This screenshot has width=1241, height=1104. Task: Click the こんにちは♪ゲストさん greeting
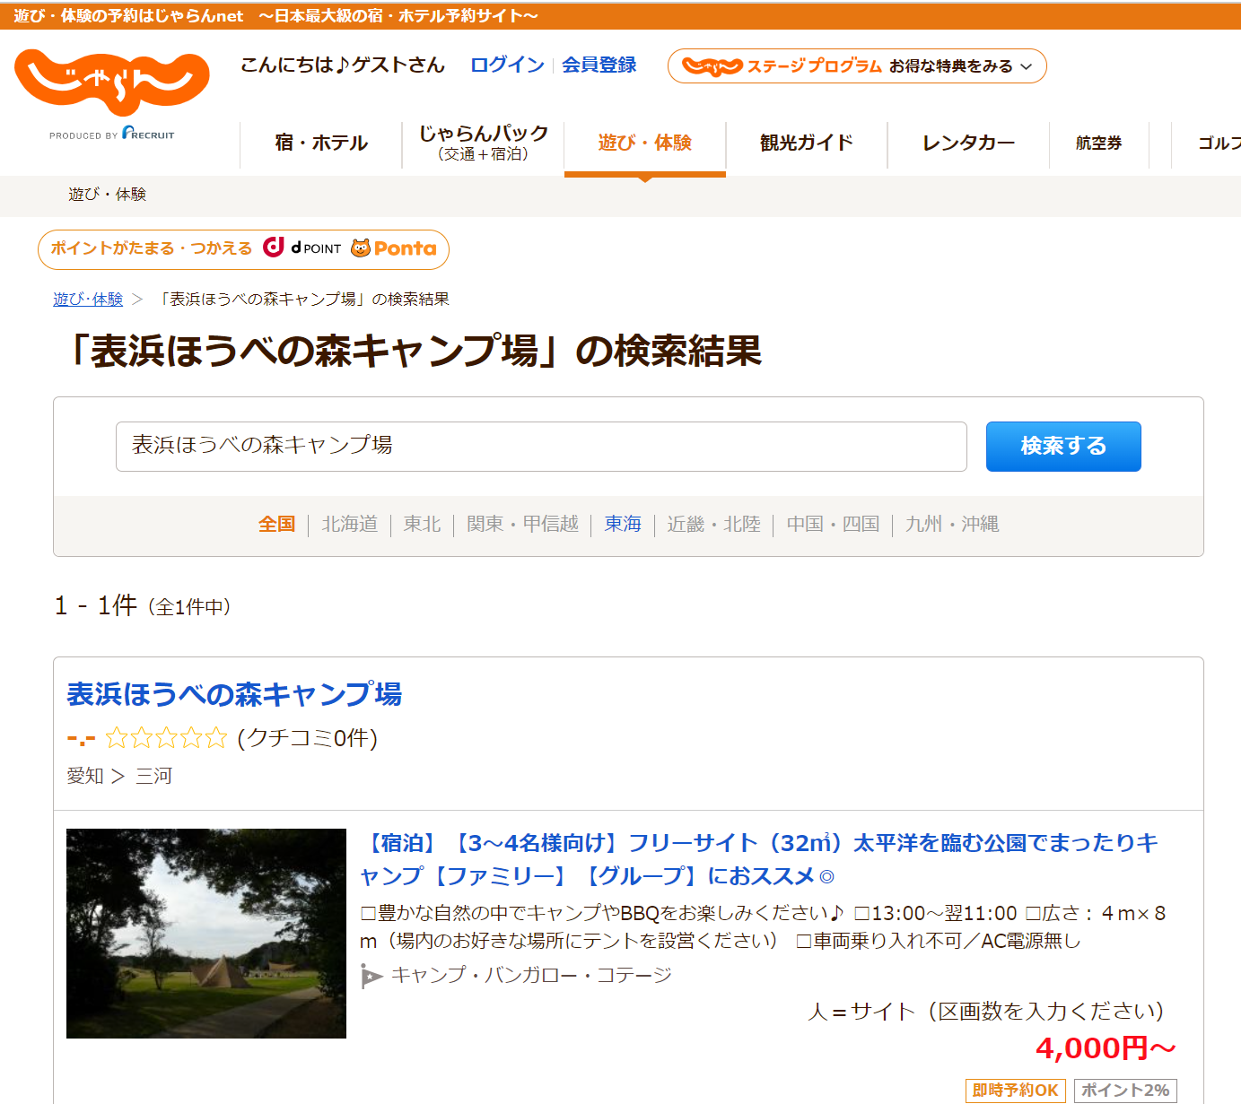(x=343, y=65)
